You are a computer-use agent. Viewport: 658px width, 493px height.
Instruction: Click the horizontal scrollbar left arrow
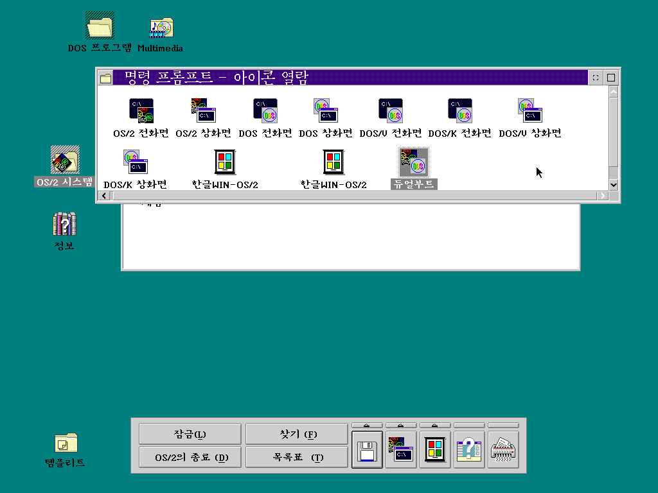(104, 196)
